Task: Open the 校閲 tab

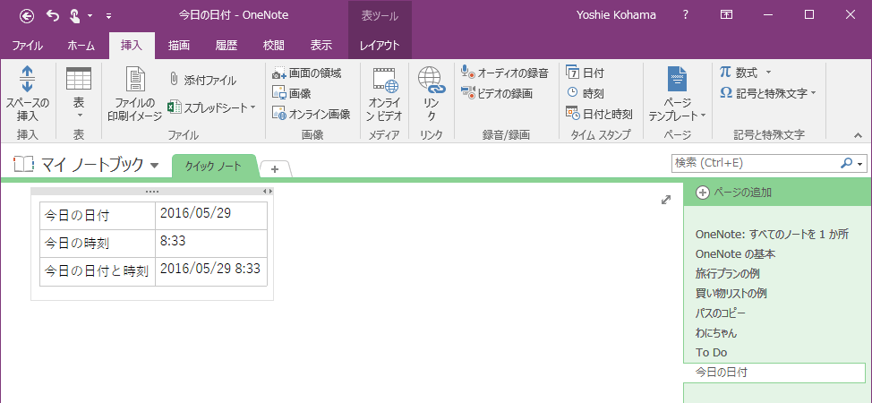Action: (274, 46)
